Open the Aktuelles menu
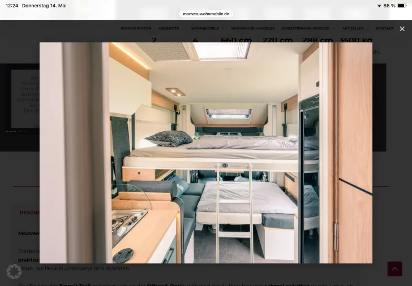This screenshot has width=412, height=286. 353,28
